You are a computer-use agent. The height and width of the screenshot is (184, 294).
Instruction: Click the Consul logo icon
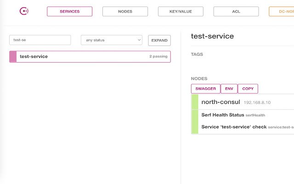(24, 11)
